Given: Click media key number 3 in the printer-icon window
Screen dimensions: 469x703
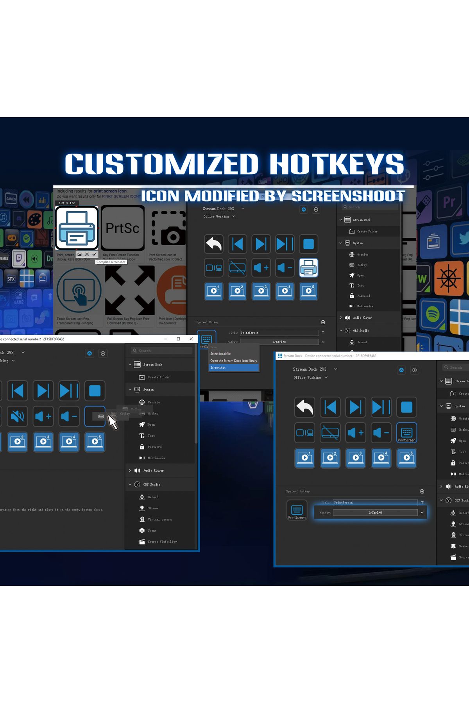Looking at the screenshot, I should (x=261, y=291).
